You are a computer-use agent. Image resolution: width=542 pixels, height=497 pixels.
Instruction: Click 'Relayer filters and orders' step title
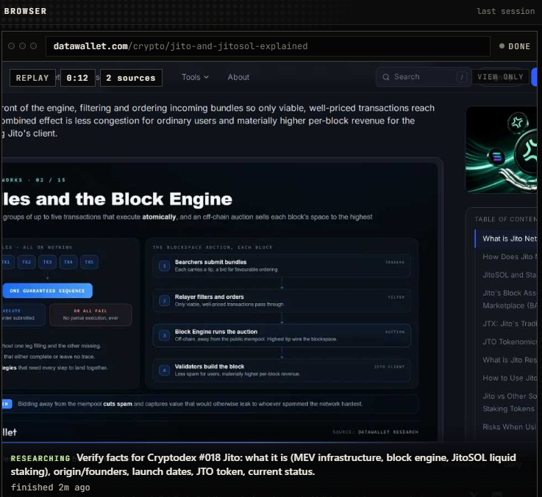pos(209,297)
